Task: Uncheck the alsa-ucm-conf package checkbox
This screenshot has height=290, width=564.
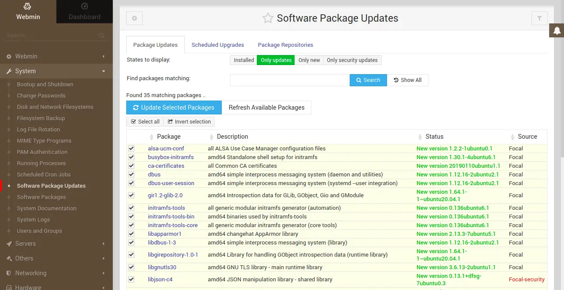Action: (x=131, y=148)
